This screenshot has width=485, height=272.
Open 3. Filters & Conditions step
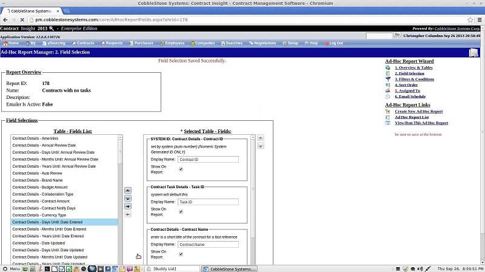pos(415,79)
